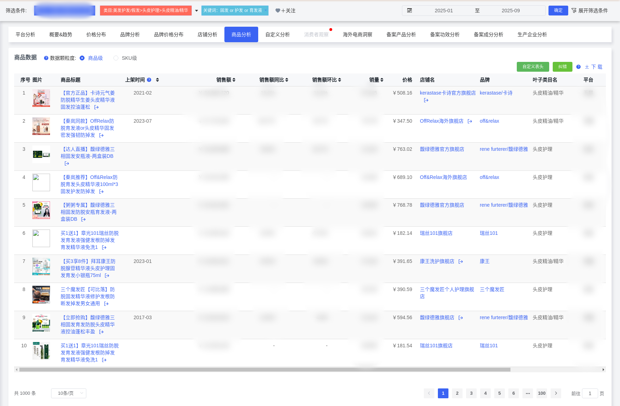The height and width of the screenshot is (406, 620).
Task: Click the question-mark icon next to 上架时间 column
Action: (x=149, y=80)
